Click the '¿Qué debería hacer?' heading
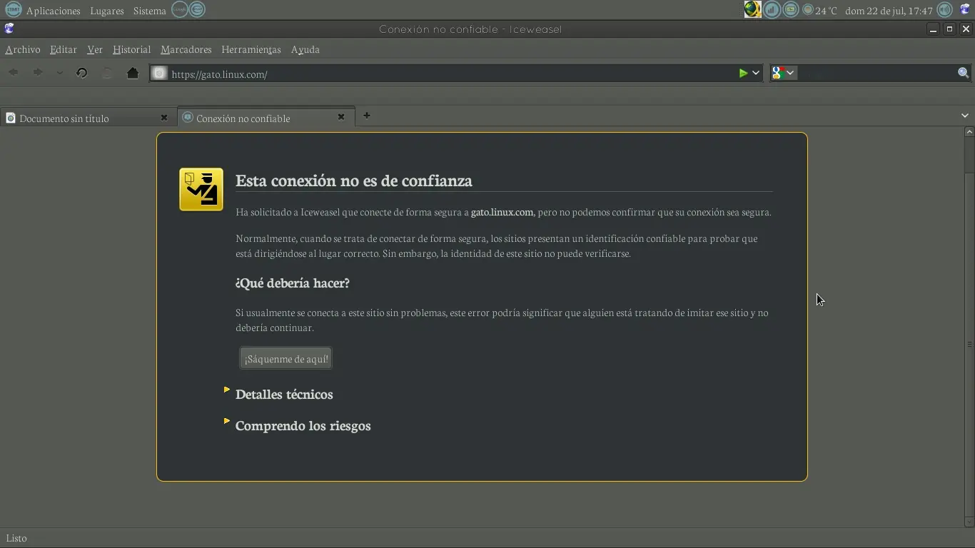 pos(293,283)
